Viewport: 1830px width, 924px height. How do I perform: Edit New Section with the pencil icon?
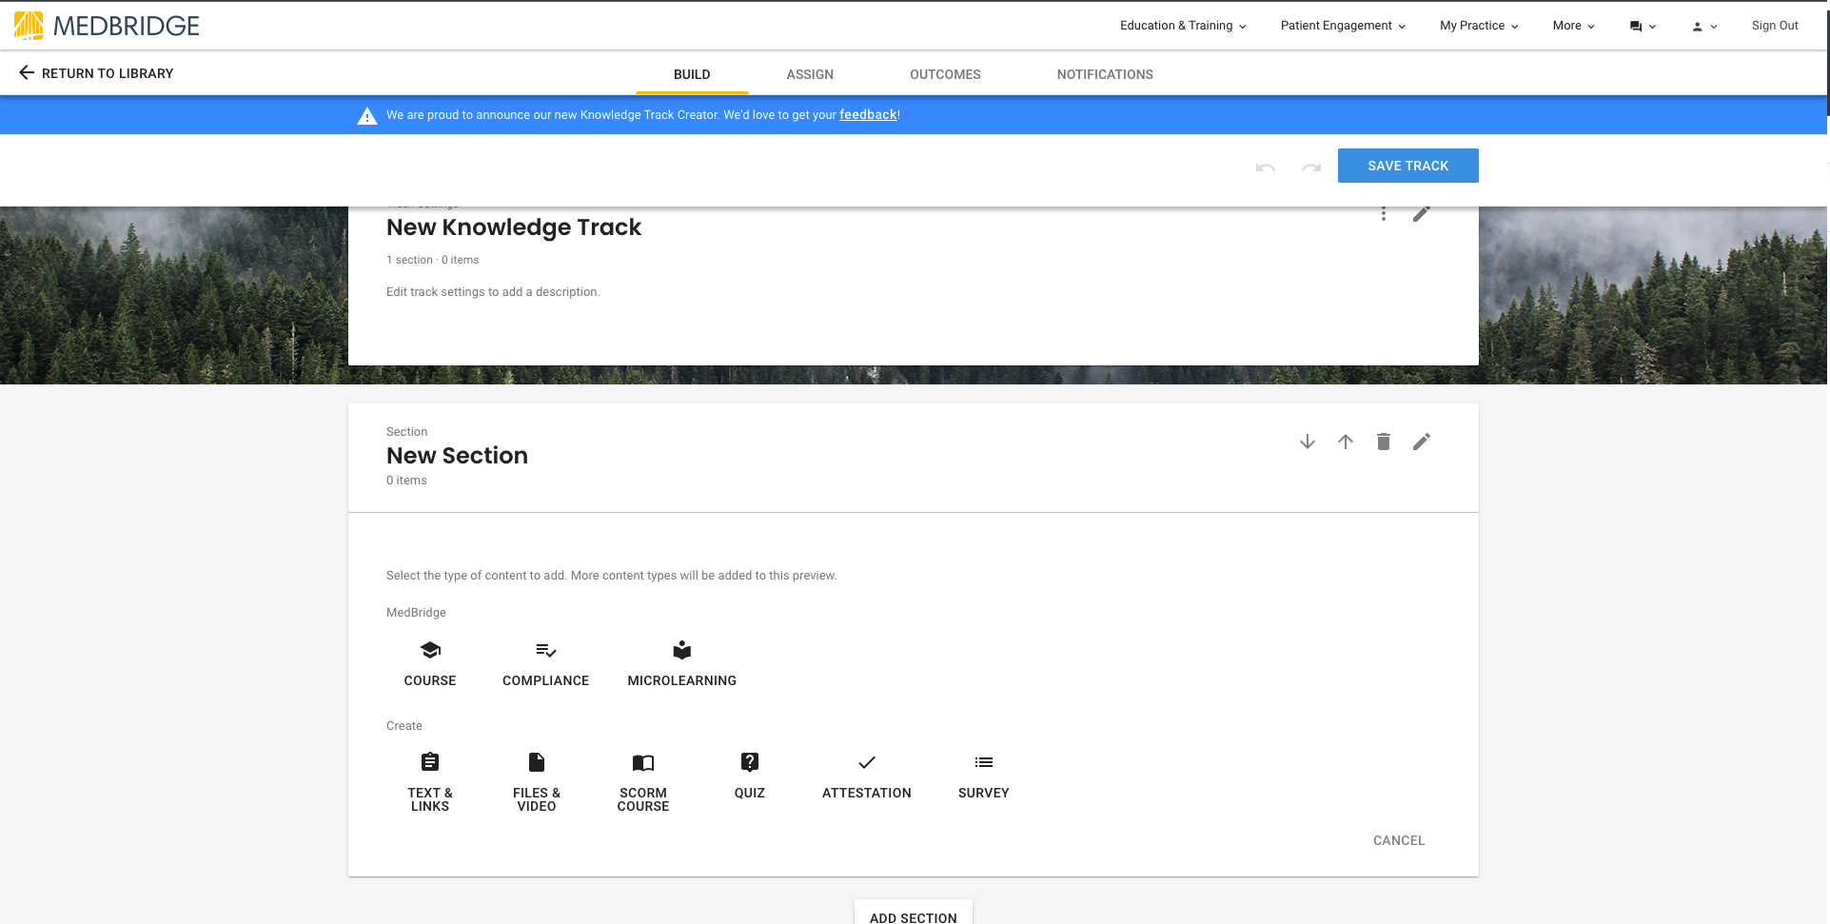point(1422,442)
